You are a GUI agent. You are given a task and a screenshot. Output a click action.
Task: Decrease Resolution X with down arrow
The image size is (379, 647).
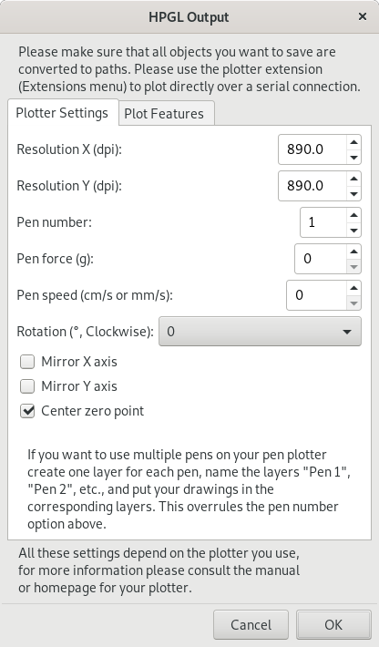pos(353,158)
